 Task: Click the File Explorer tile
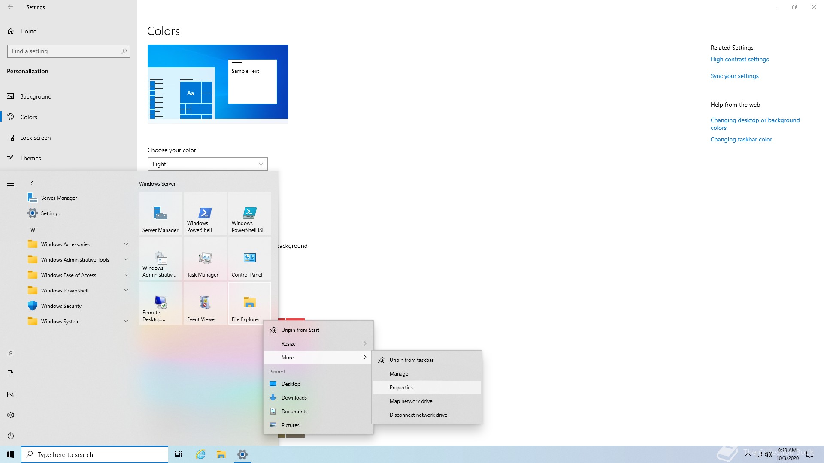pyautogui.click(x=250, y=303)
